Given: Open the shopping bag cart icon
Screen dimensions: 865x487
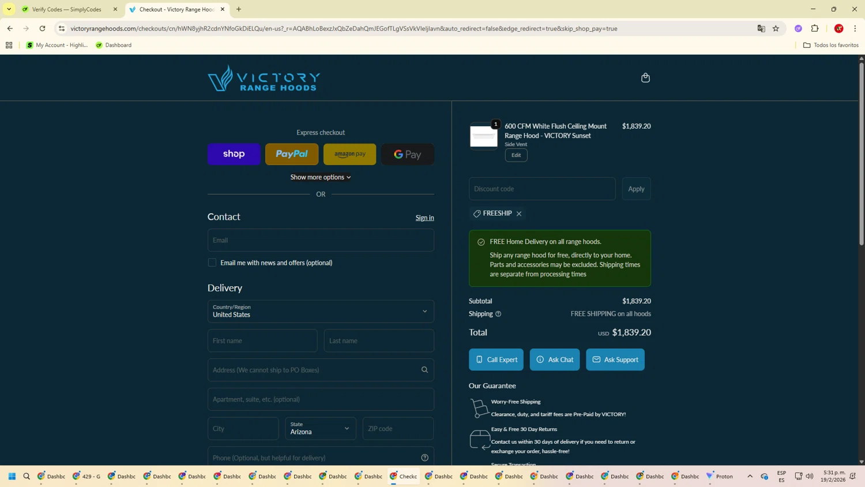Looking at the screenshot, I should (x=645, y=77).
